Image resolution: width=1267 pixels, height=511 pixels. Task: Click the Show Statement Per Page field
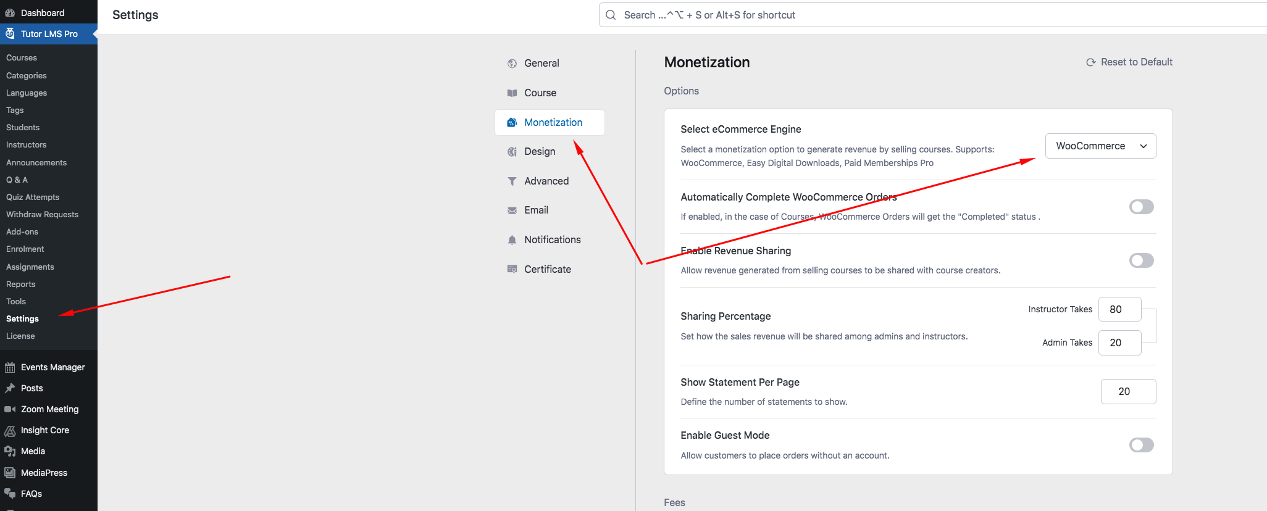1128,391
